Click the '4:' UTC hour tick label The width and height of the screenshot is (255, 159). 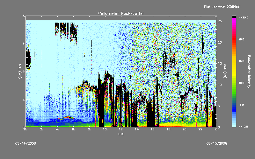(58, 129)
